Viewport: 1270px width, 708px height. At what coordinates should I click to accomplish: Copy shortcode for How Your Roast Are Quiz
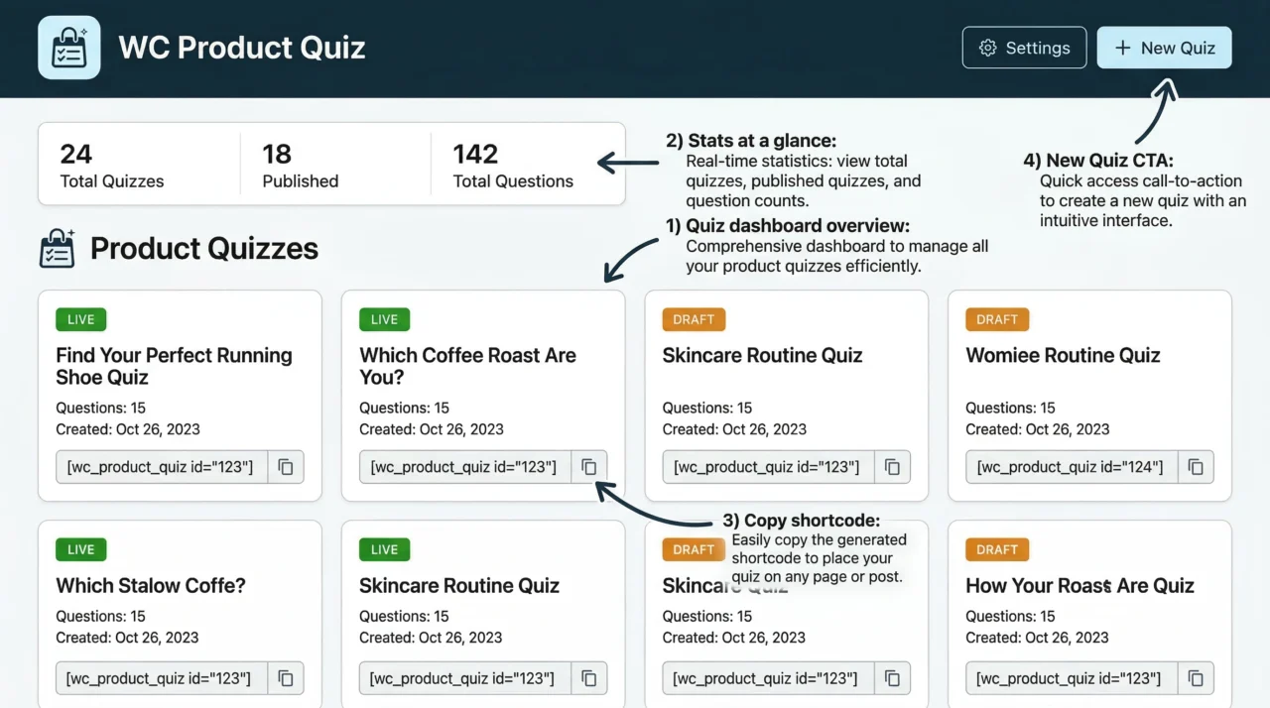click(1196, 679)
